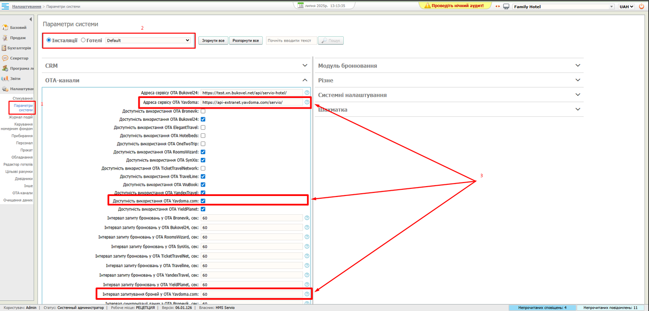The width and height of the screenshot is (649, 311).
Task: Click the parameter search text field
Action: [291, 41]
